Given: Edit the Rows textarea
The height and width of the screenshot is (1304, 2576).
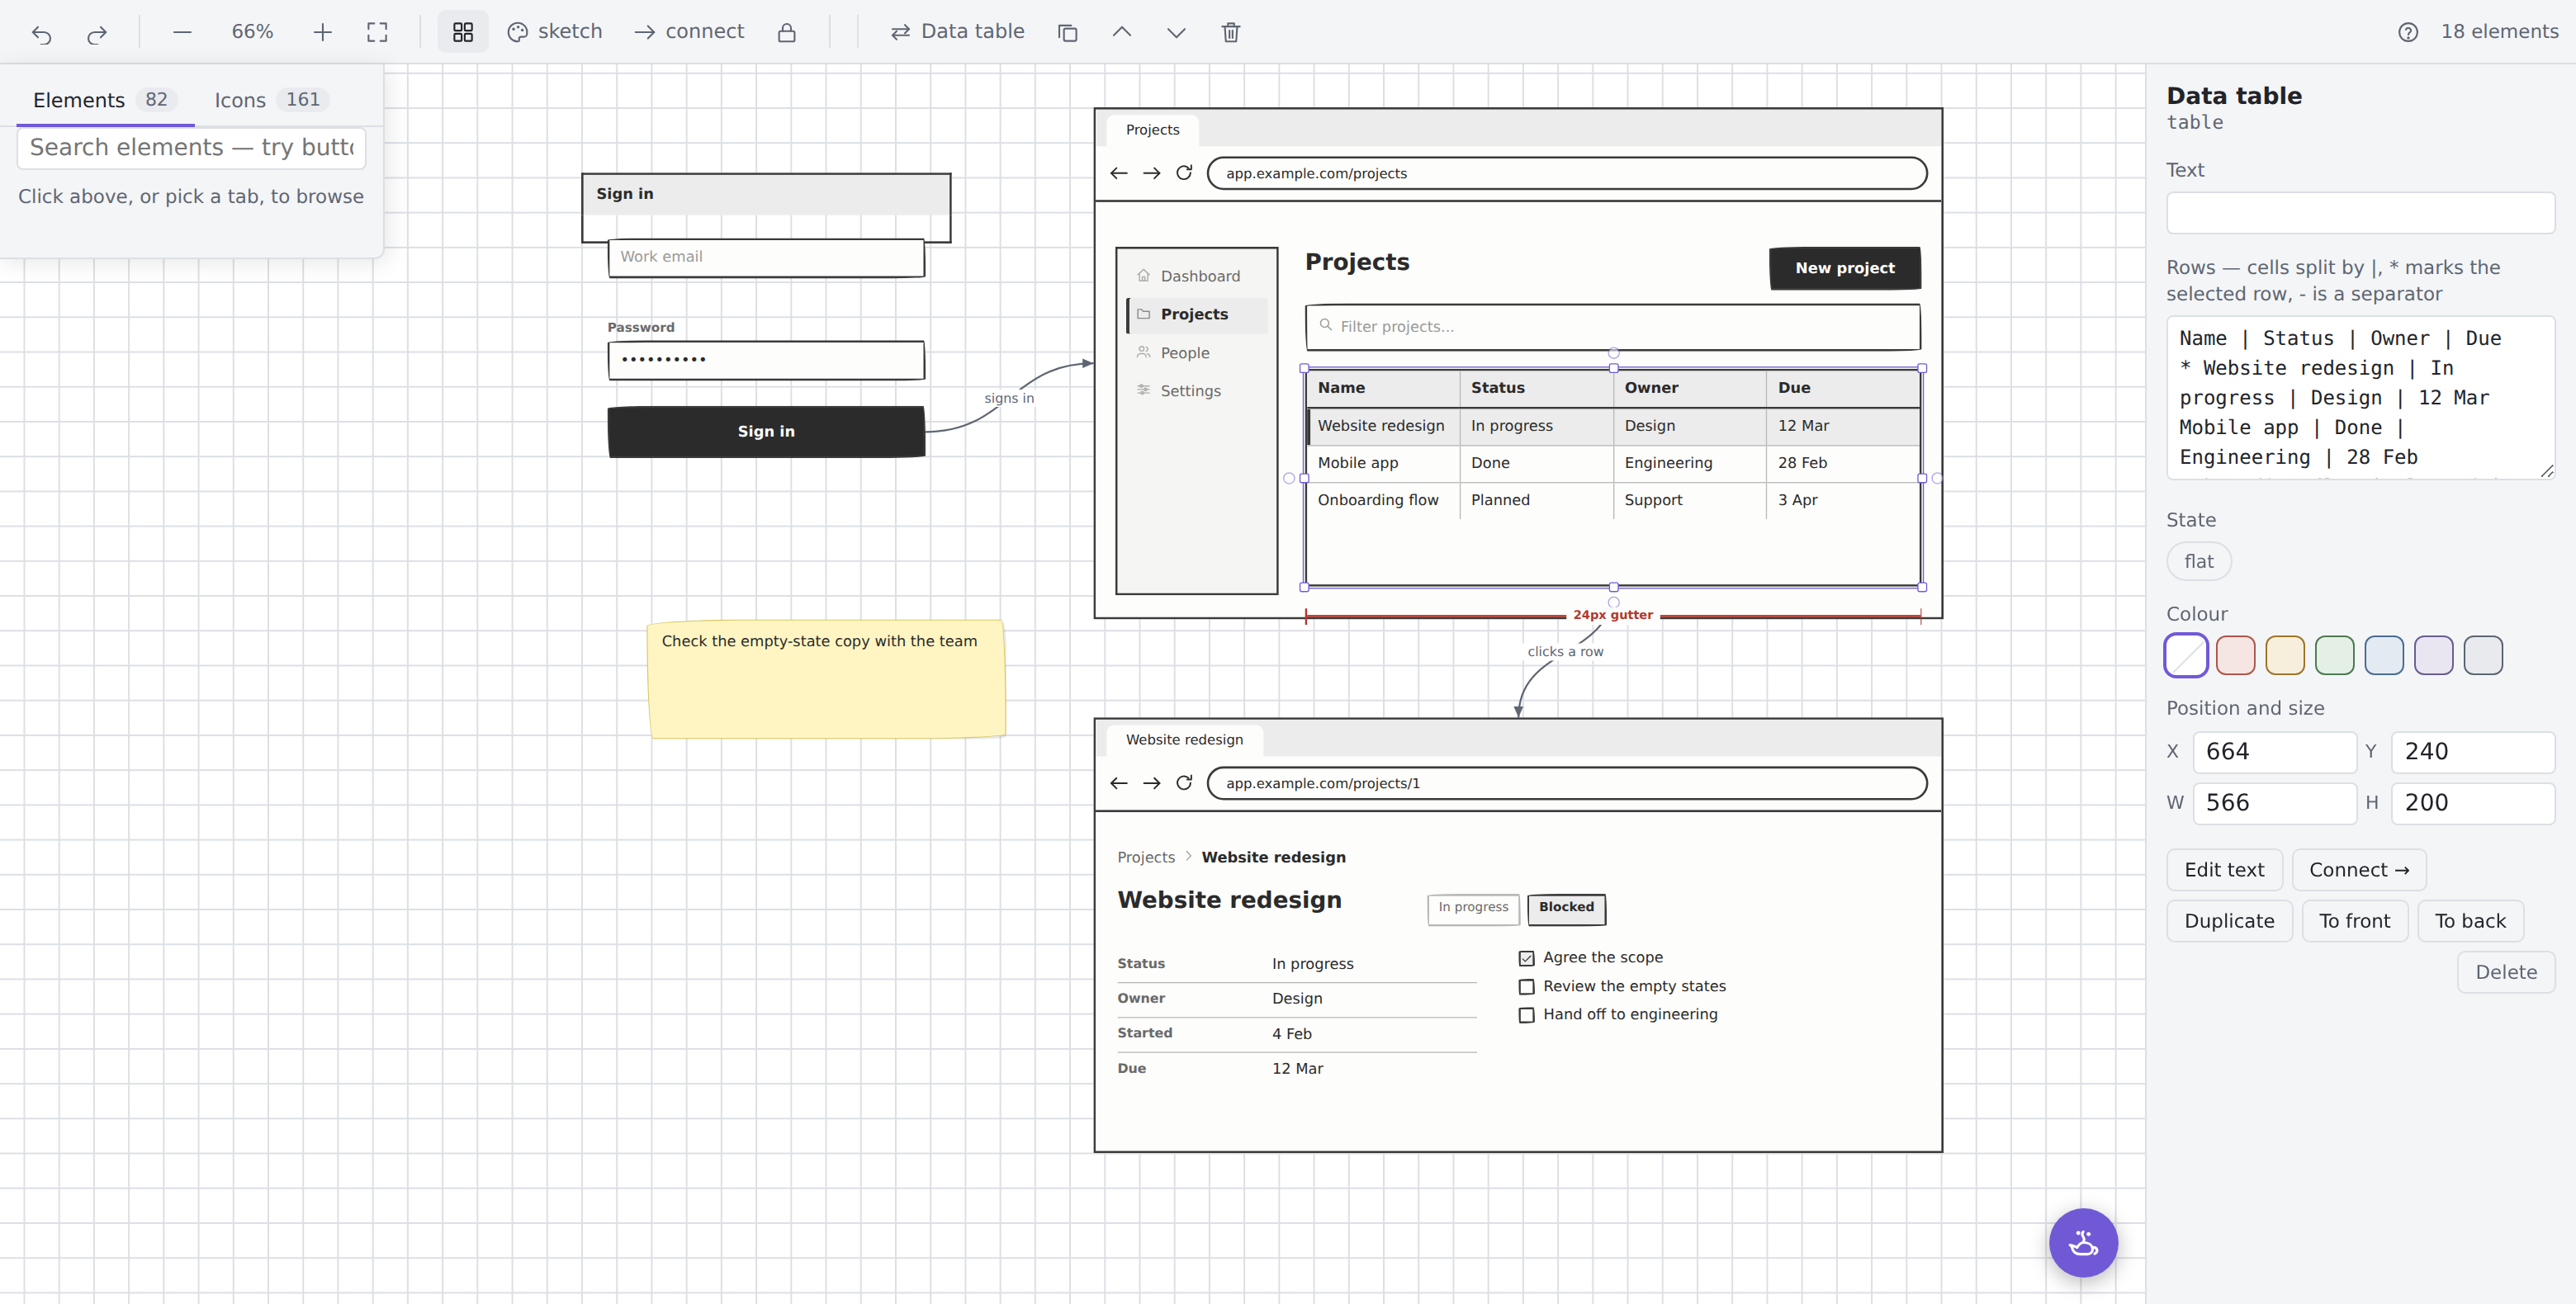Looking at the screenshot, I should coord(2360,398).
